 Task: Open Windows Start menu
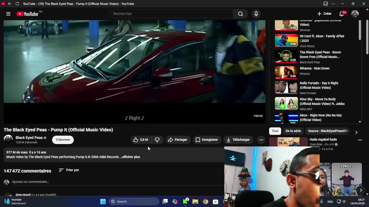pos(103,202)
